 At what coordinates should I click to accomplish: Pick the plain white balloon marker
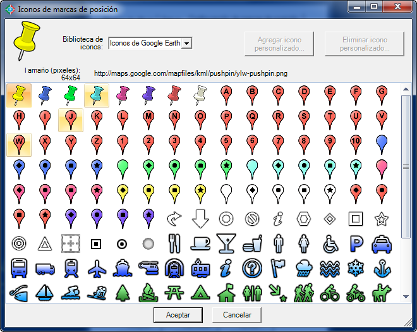tap(226, 194)
